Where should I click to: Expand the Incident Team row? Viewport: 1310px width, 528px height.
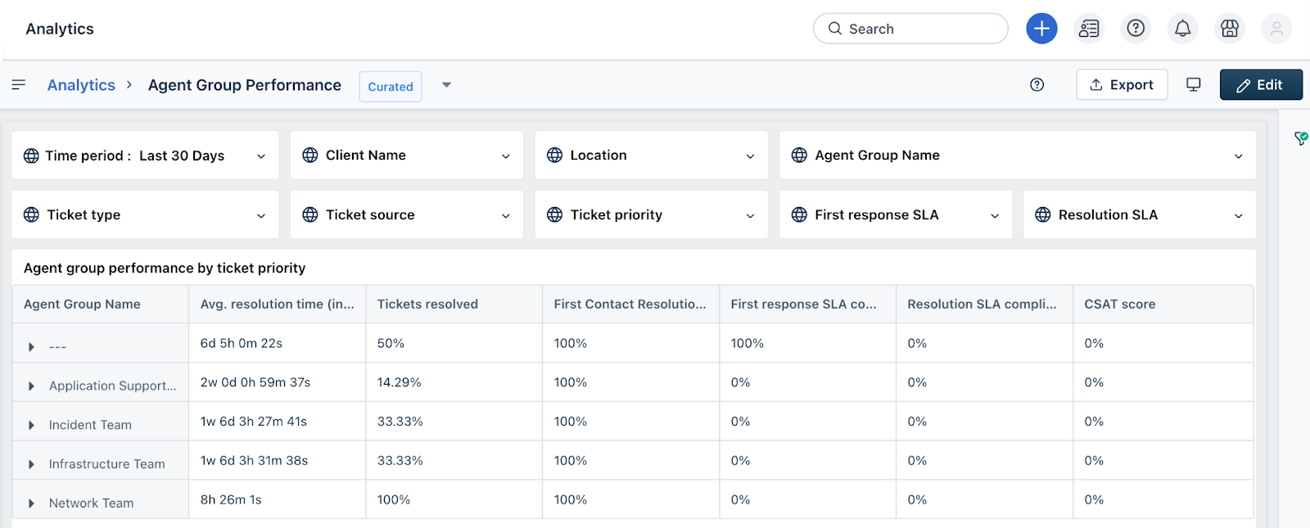pyautogui.click(x=32, y=426)
